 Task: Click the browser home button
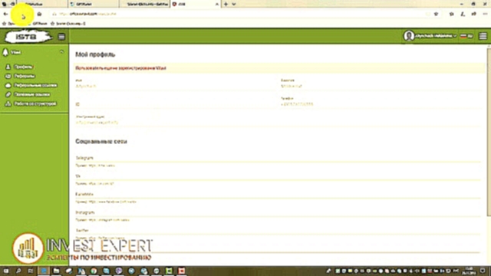(39, 14)
